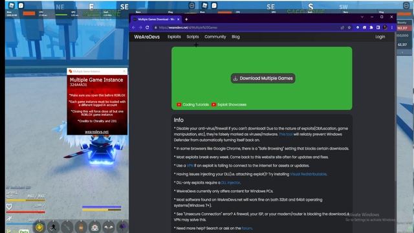The width and height of the screenshot is (414, 233).
Task: Open the Chrome three-dot menu
Action: [x=392, y=27]
